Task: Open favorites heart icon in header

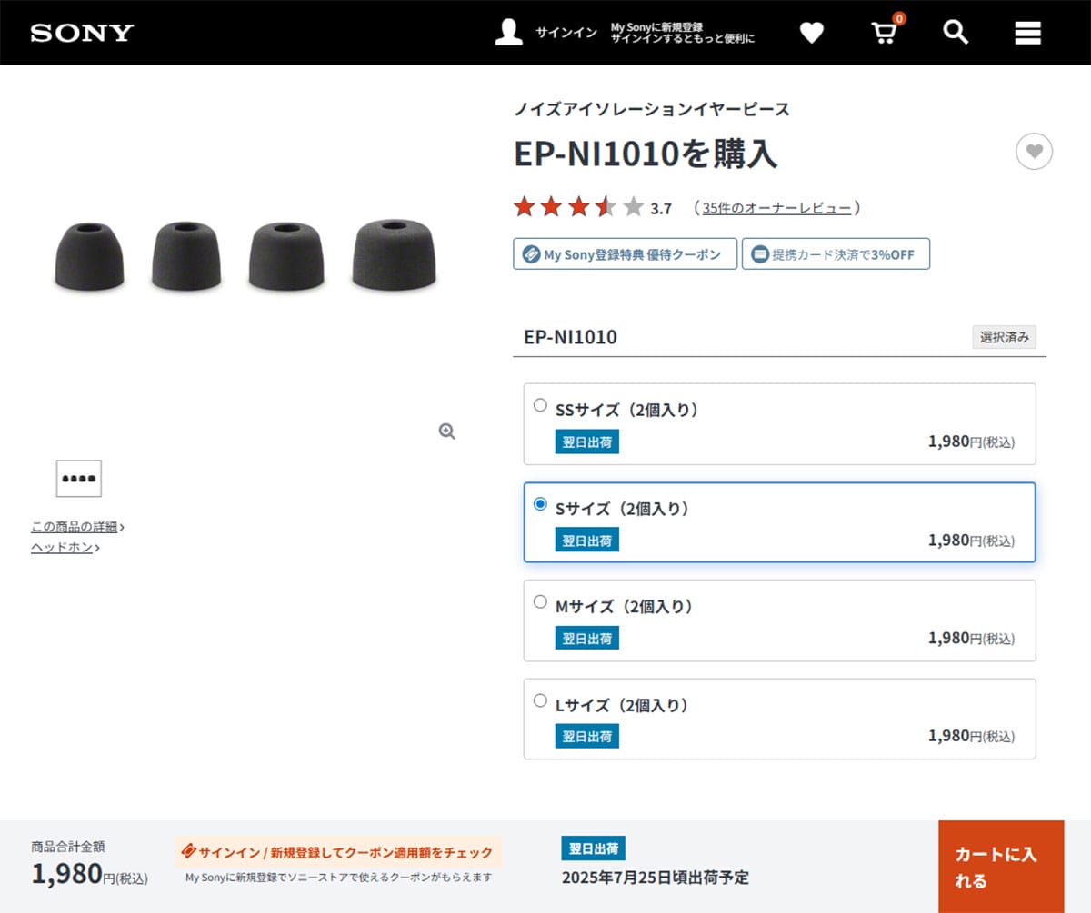Action: (811, 33)
